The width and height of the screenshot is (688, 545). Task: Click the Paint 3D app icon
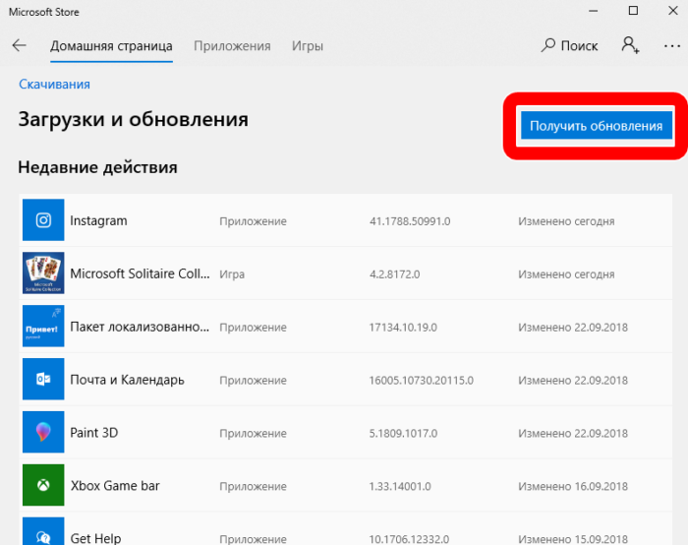click(43, 432)
